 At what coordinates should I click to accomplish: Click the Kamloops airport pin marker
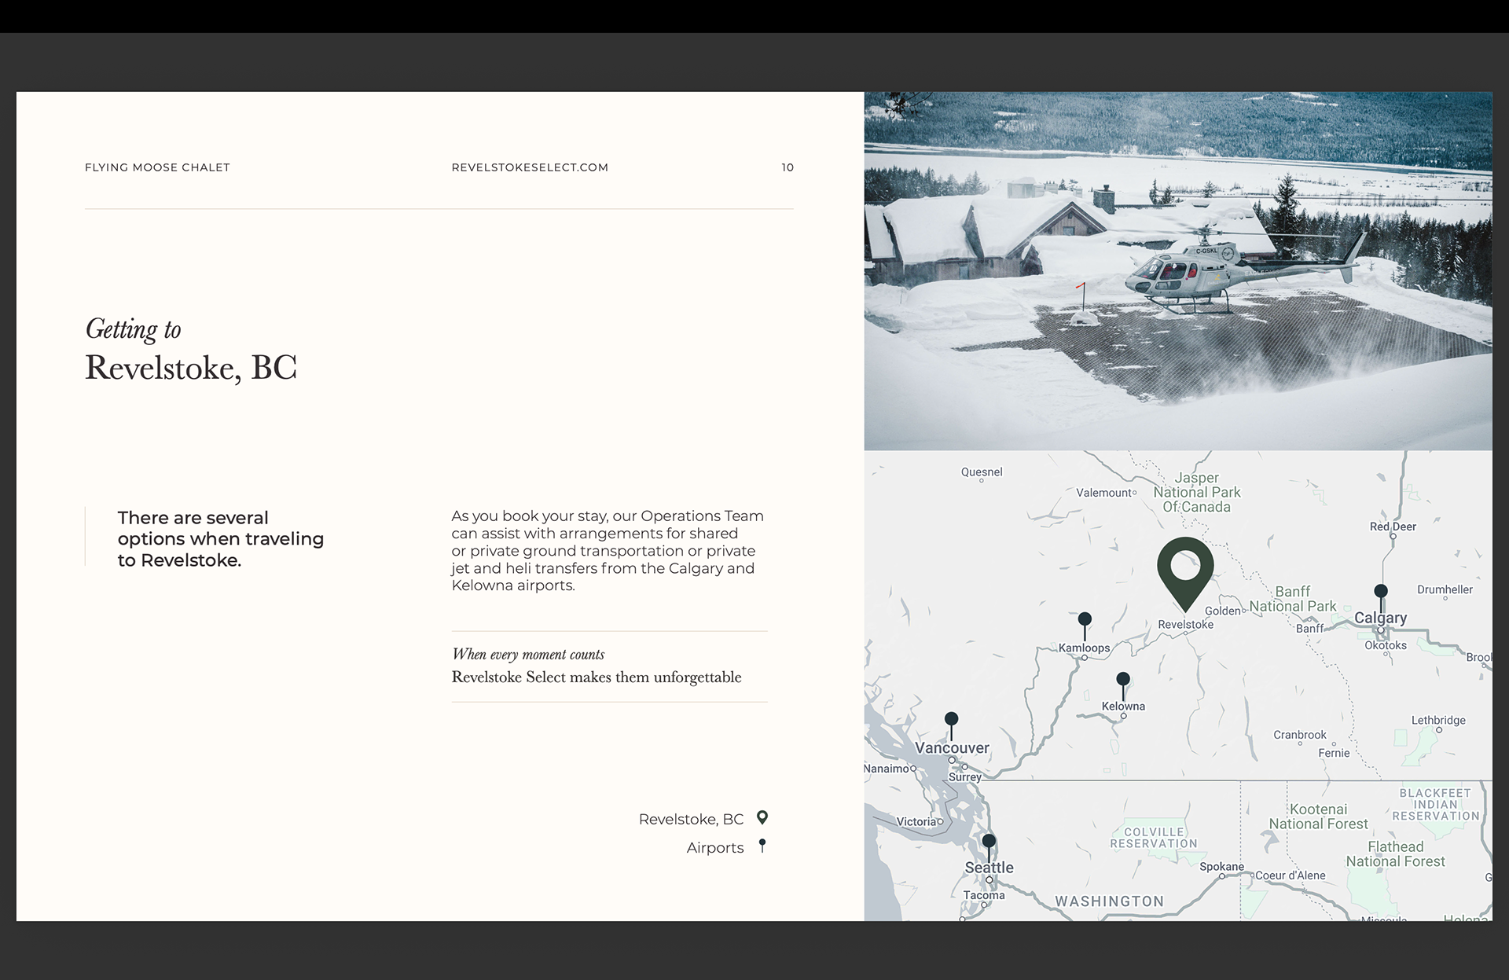pos(1085,619)
